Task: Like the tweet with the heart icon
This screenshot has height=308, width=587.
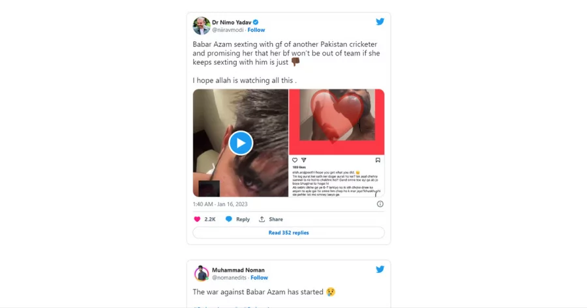Action: pos(197,219)
